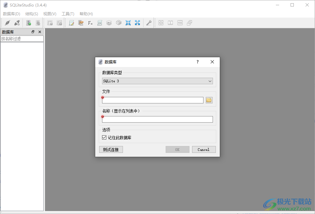Click the restore windows toolbar icon
The image size is (315, 214).
click(x=189, y=23)
